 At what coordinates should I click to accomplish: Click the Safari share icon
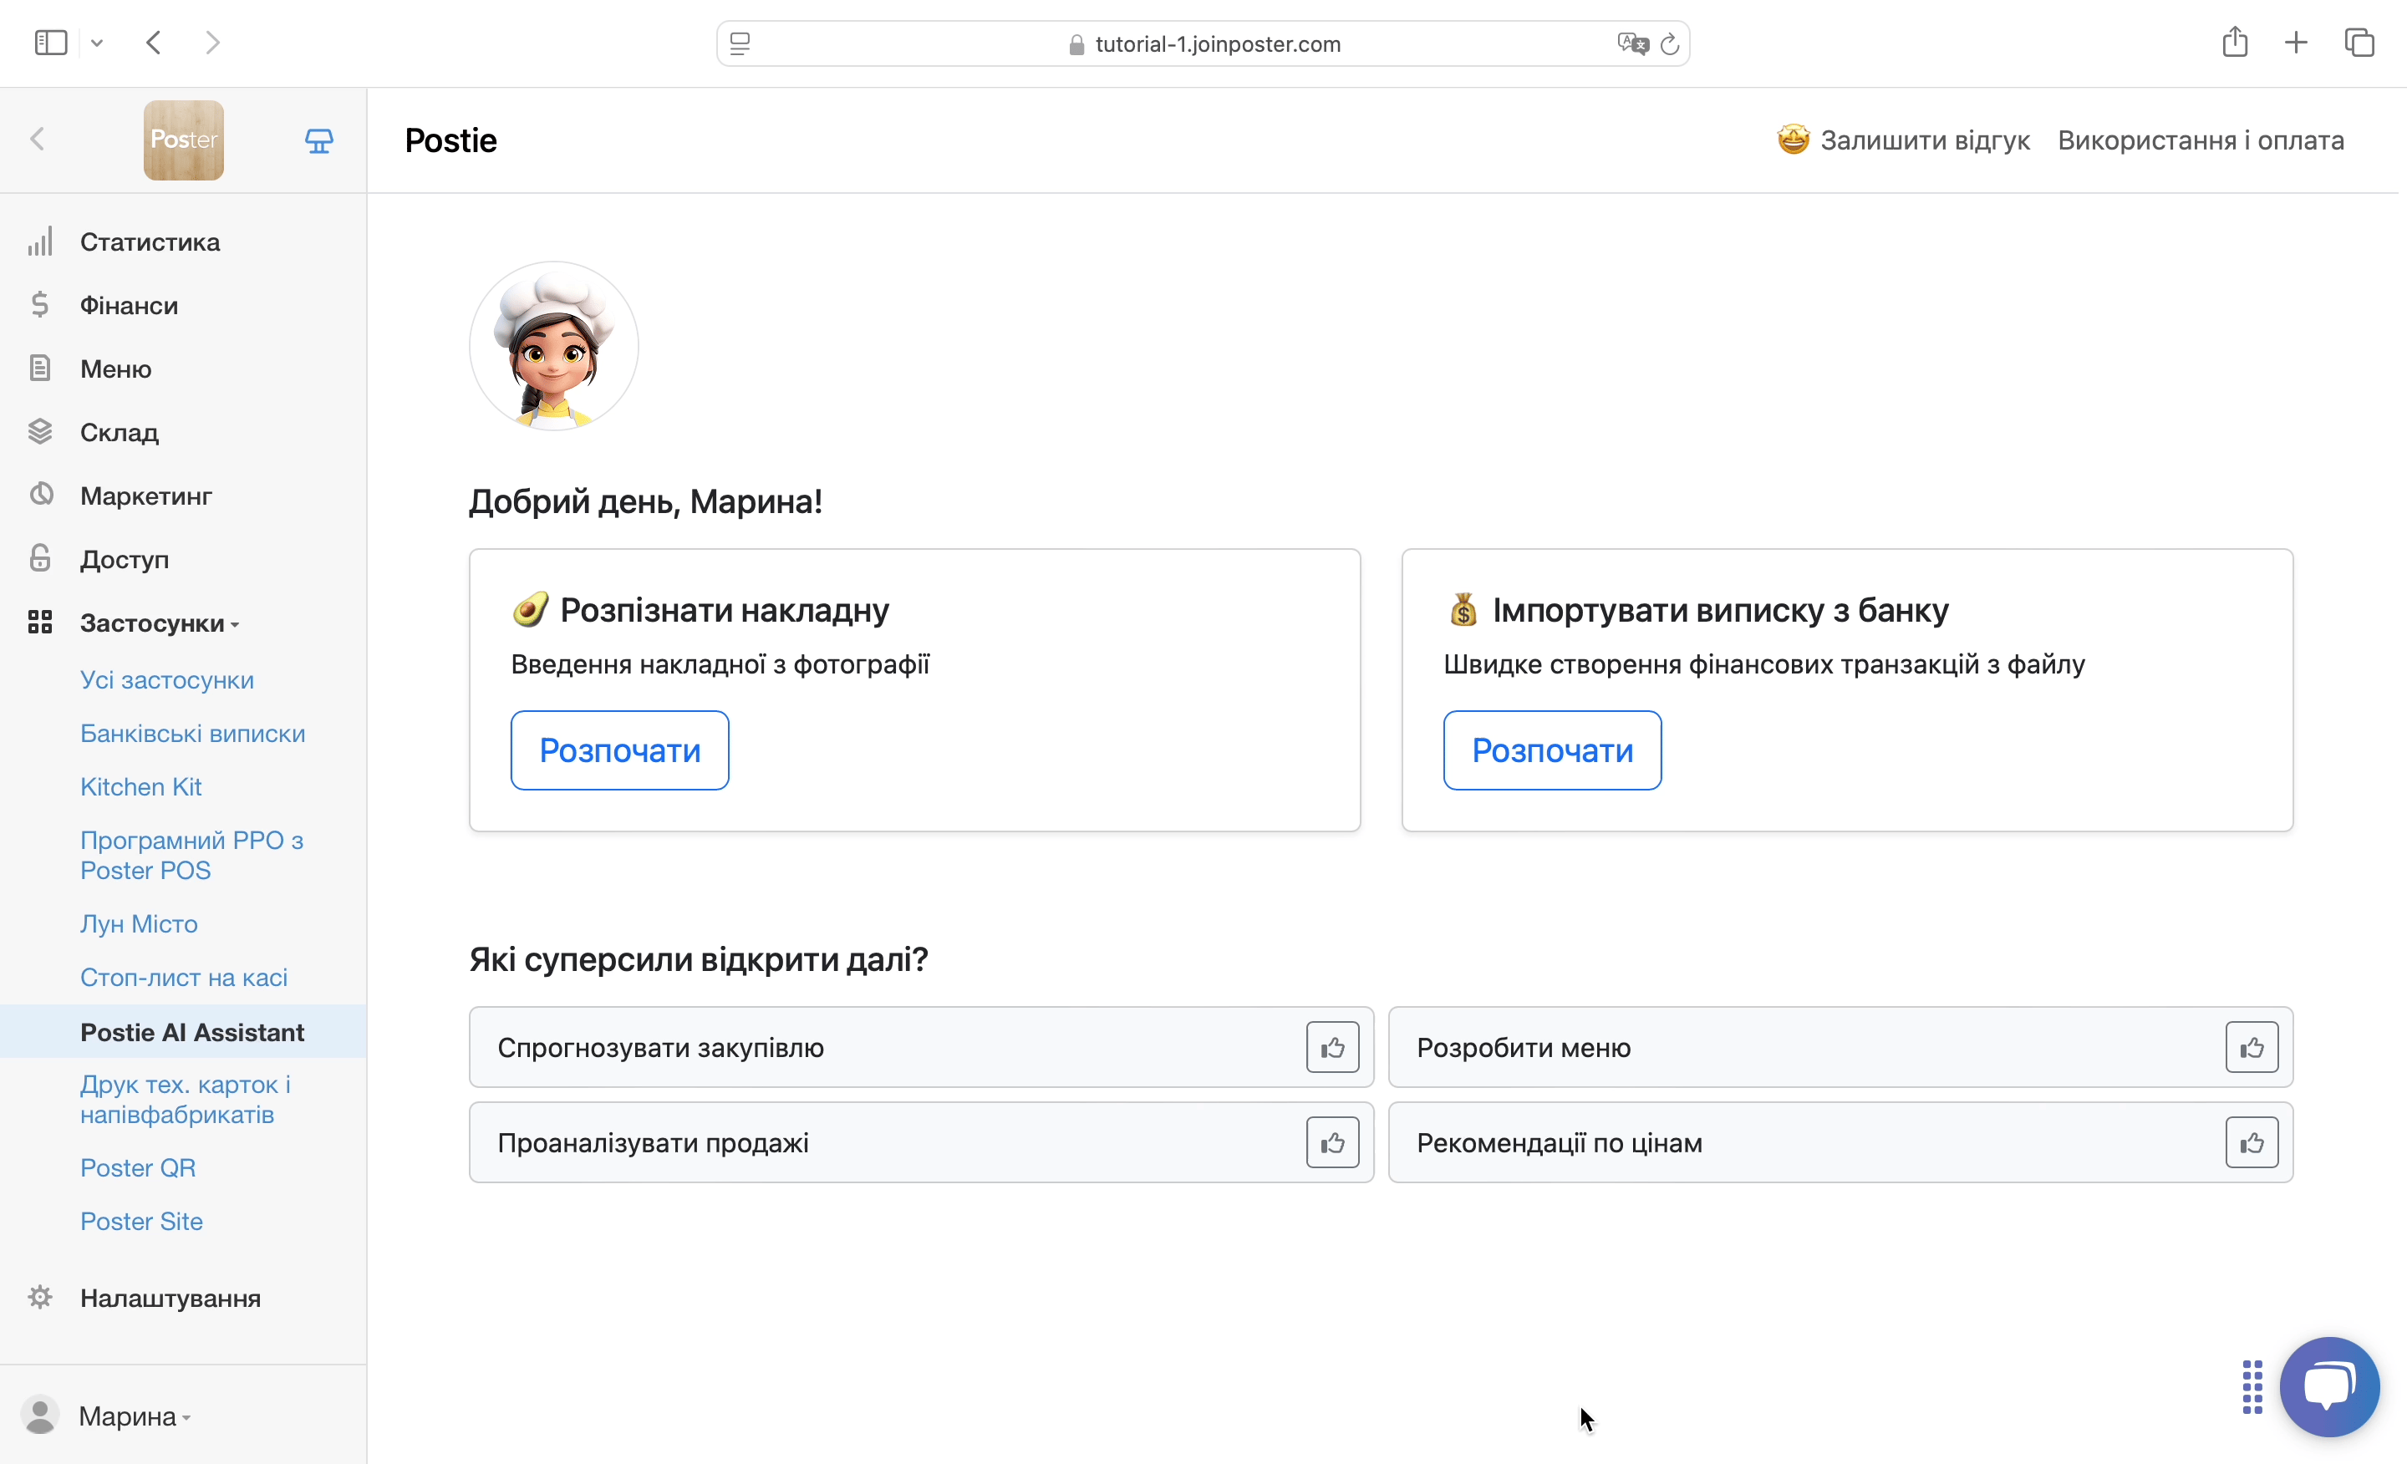tap(2234, 42)
